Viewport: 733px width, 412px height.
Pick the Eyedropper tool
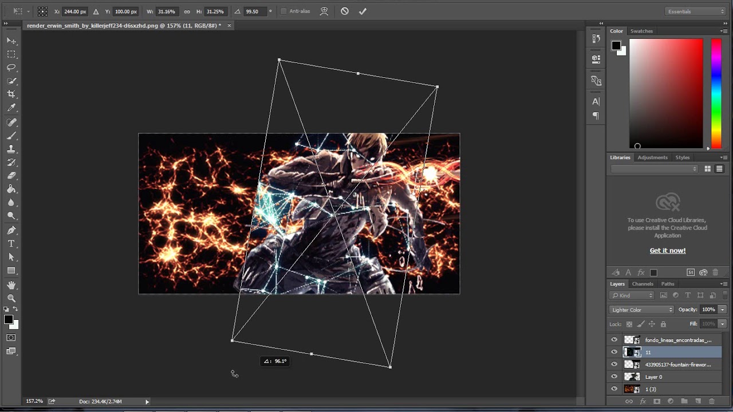point(11,108)
